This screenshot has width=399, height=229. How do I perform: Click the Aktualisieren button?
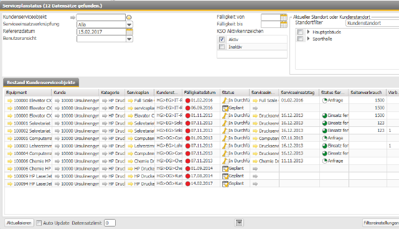click(x=19, y=223)
